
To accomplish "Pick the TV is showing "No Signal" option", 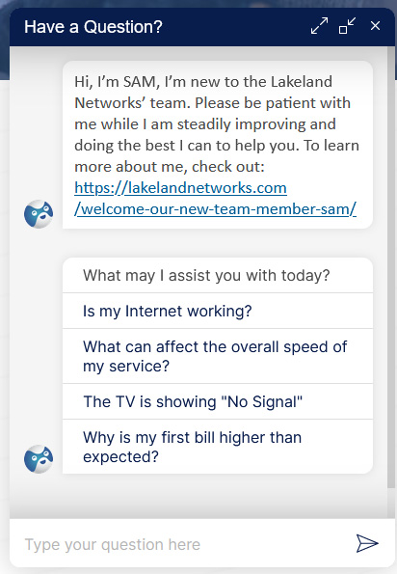I will (218, 401).
